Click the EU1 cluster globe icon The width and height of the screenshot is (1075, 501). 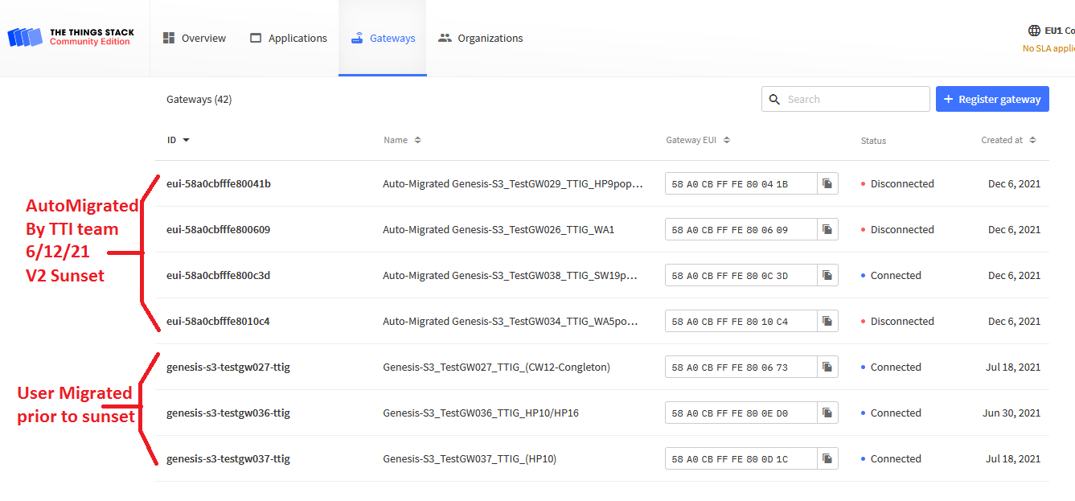(1034, 31)
